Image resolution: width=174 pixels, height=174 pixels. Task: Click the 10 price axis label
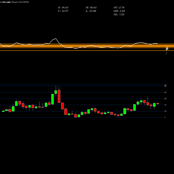(x=165, y=111)
